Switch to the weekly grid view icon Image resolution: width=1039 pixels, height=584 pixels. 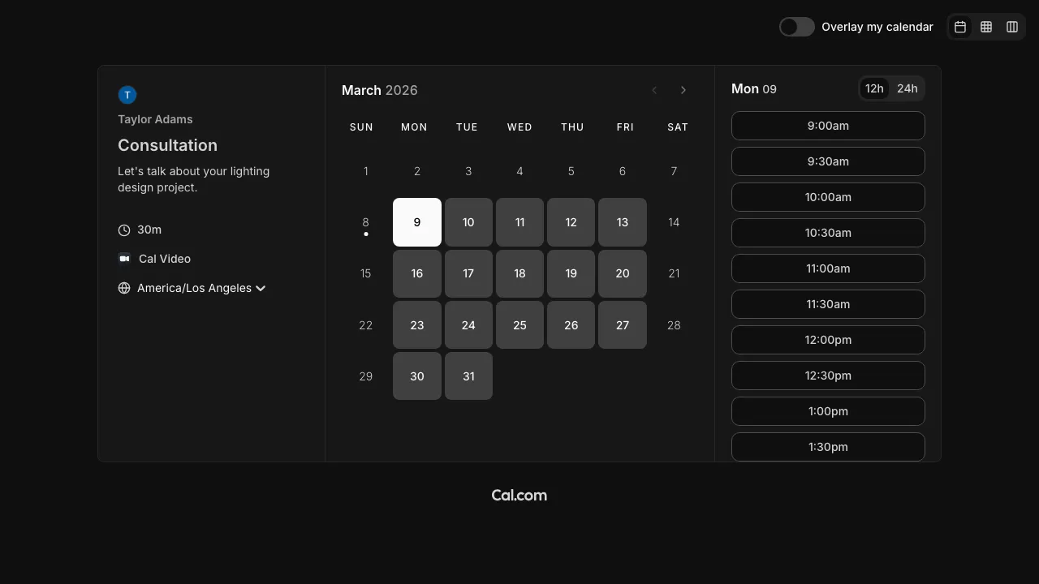[x=986, y=27]
